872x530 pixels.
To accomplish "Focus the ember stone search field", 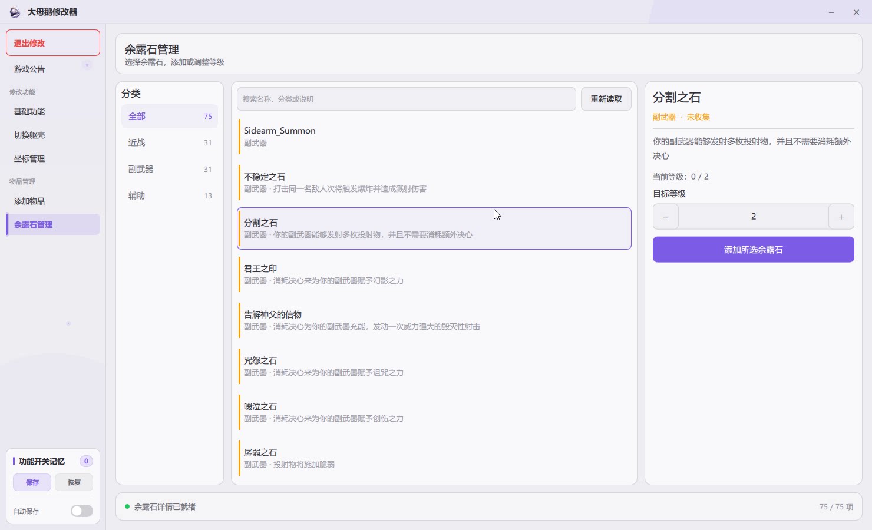I will pyautogui.click(x=407, y=99).
